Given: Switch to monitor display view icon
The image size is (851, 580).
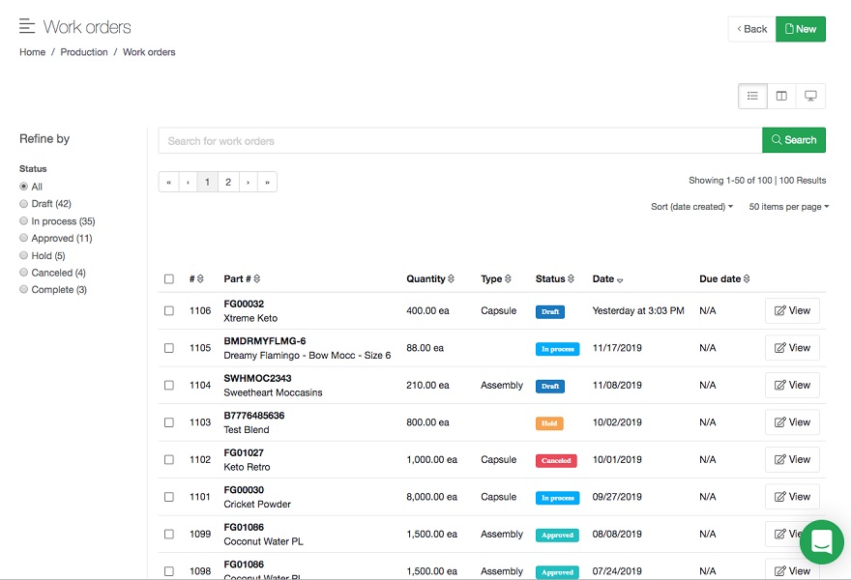Looking at the screenshot, I should tap(810, 96).
